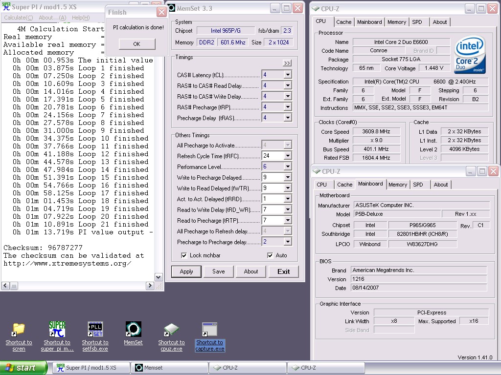Open the Precharge Delay (tRAS) dropdown
501x375 pixels.
pyautogui.click(x=288, y=118)
